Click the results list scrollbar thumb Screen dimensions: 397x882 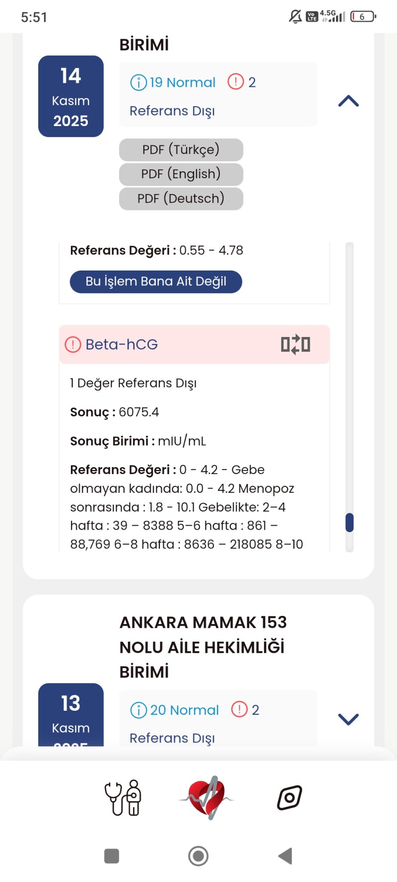click(349, 523)
